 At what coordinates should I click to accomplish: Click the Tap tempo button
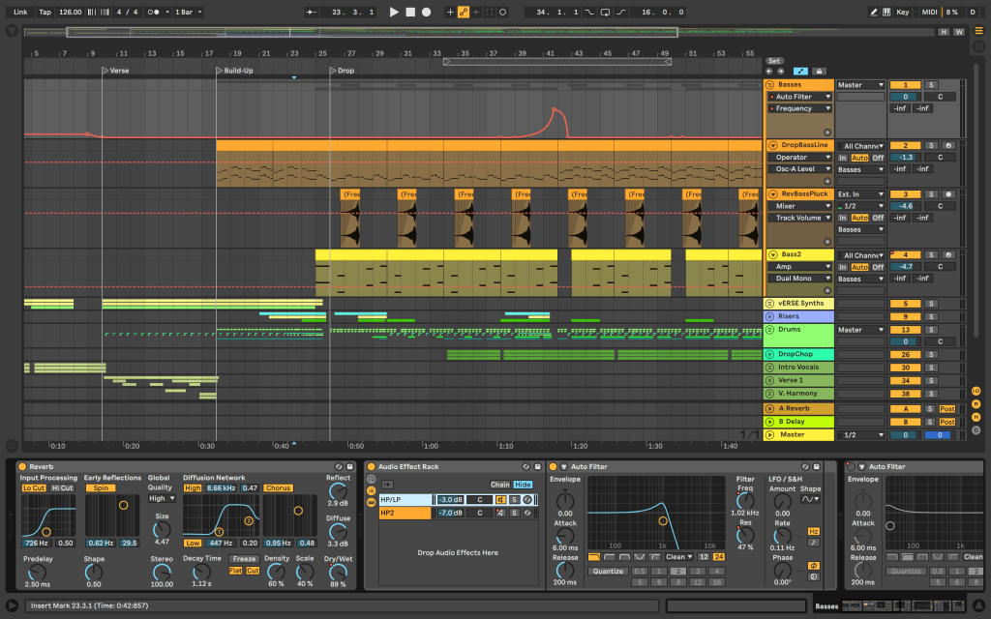click(45, 13)
